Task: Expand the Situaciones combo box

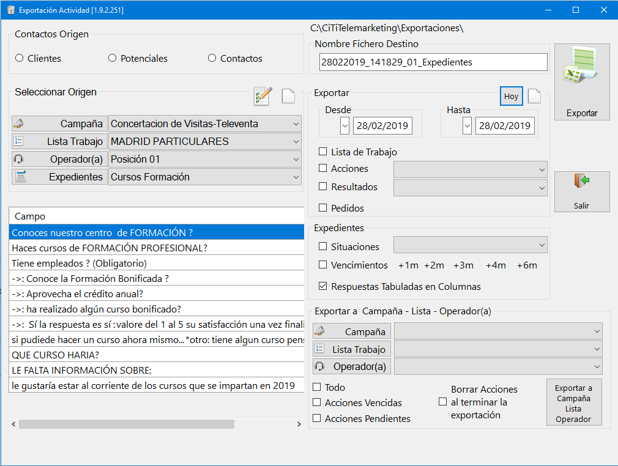Action: pyautogui.click(x=471, y=245)
